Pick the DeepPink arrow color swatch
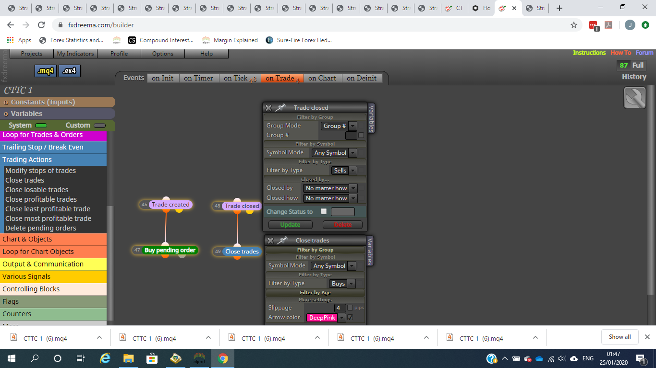 tap(322, 318)
